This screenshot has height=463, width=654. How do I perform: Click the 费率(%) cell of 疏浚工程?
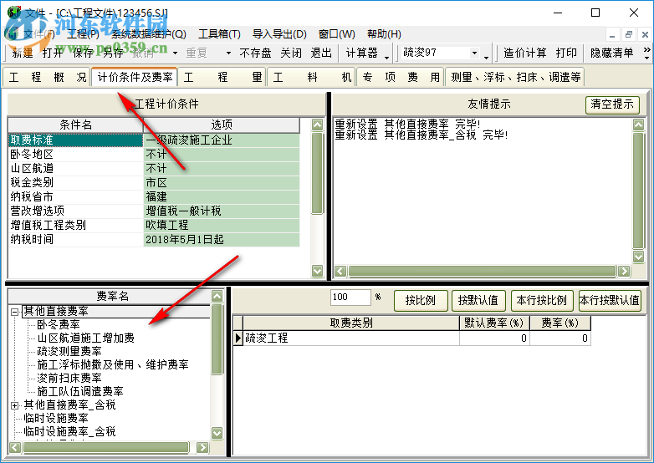[x=560, y=338]
